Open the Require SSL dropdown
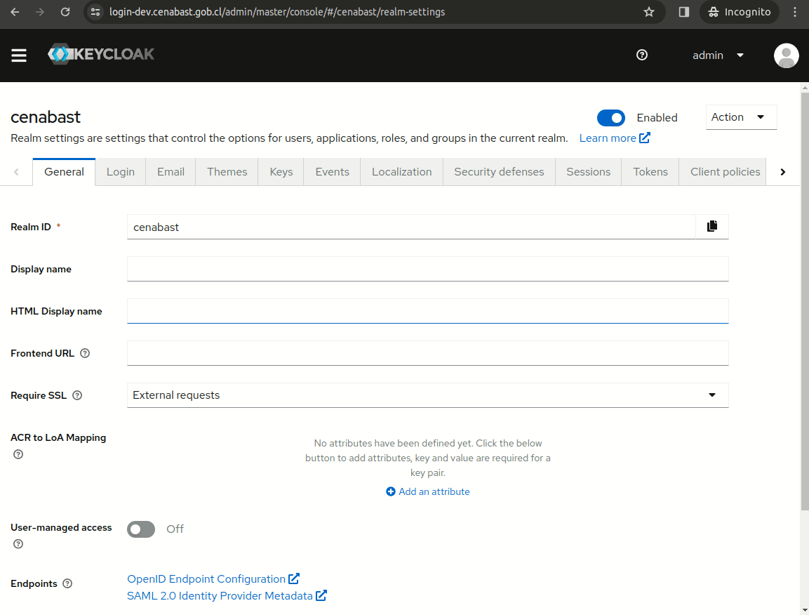This screenshot has height=615, width=809. [x=427, y=395]
